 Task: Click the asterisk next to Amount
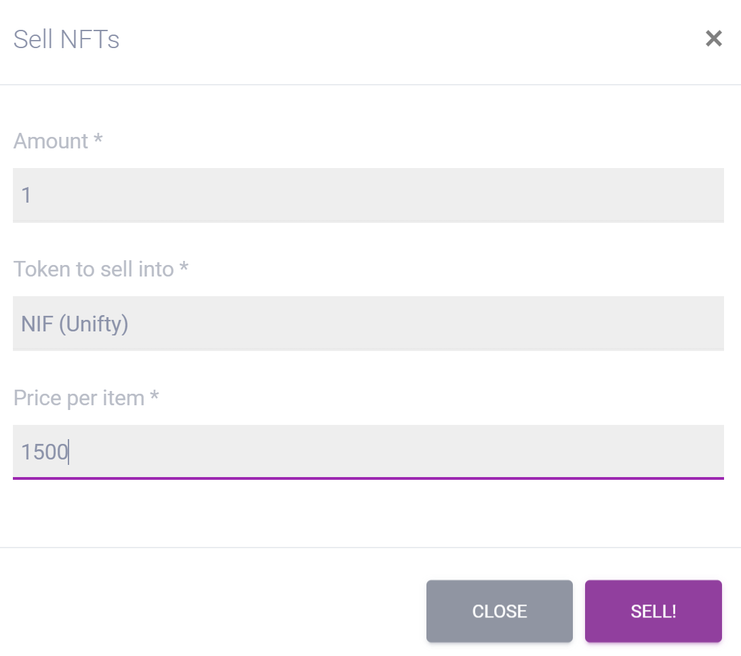point(98,139)
